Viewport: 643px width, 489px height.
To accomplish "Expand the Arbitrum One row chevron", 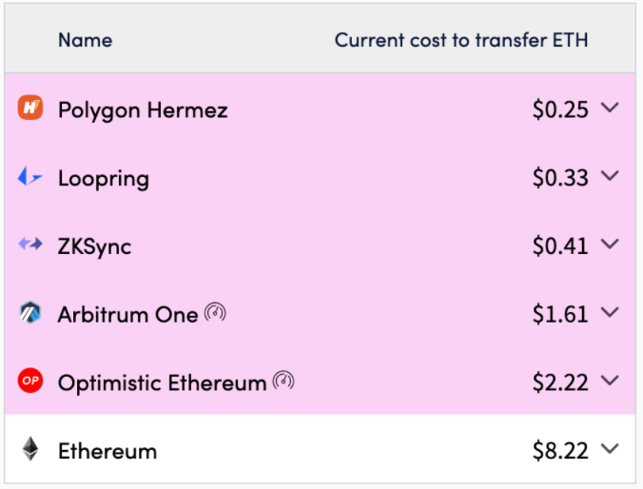I will [610, 313].
